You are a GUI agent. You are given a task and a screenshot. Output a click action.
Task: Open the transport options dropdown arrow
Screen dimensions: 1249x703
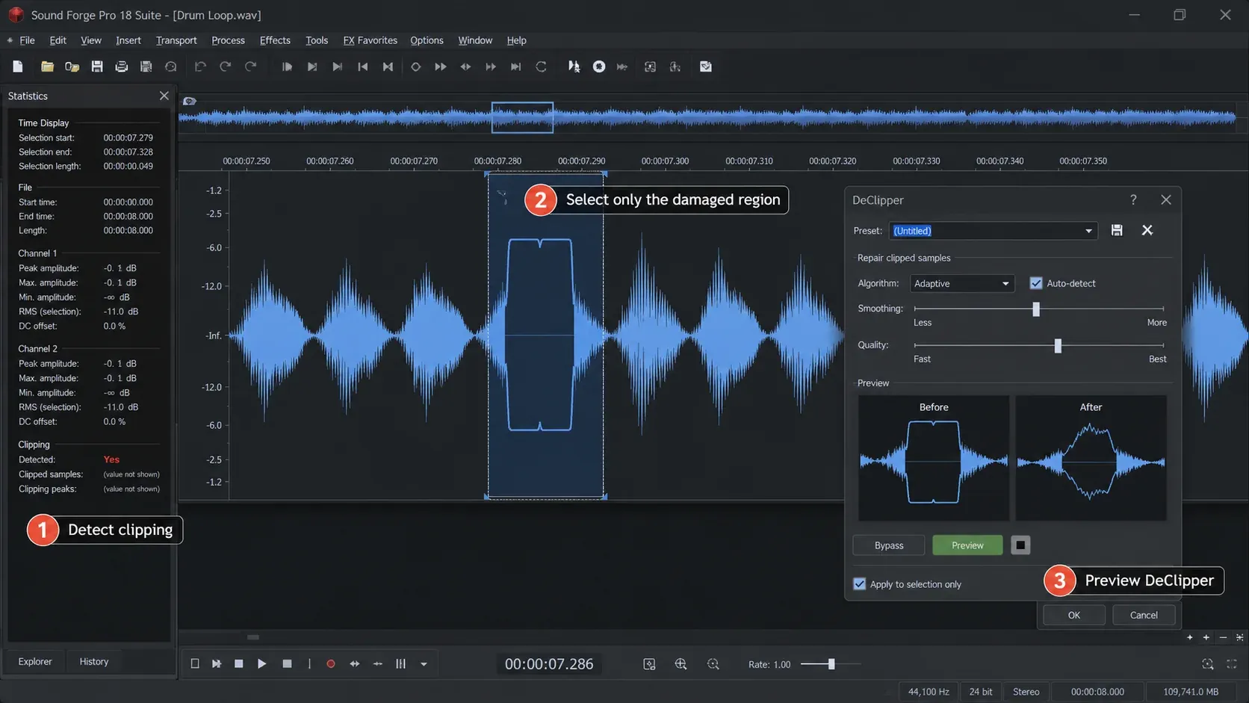coord(424,664)
